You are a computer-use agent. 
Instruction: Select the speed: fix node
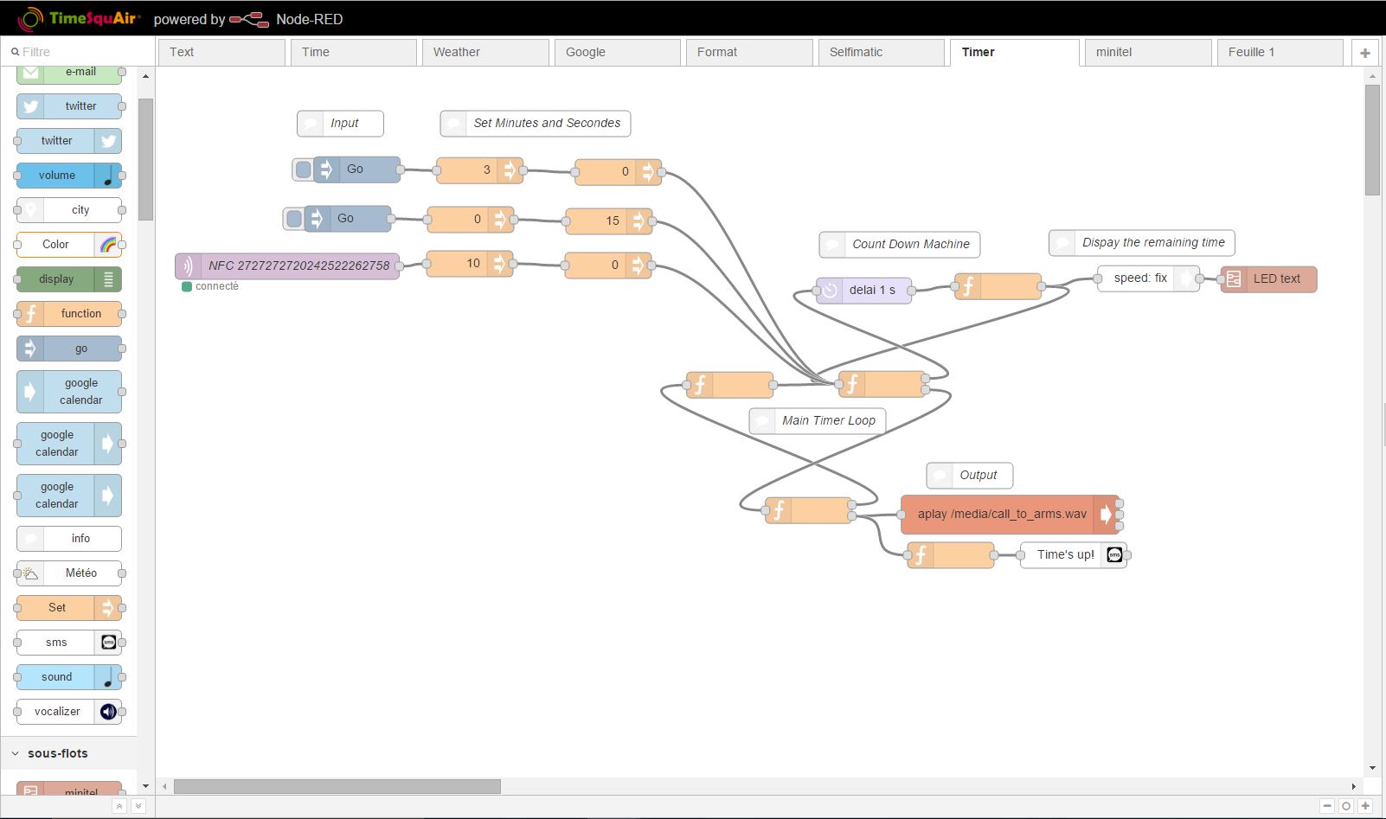[1148, 278]
